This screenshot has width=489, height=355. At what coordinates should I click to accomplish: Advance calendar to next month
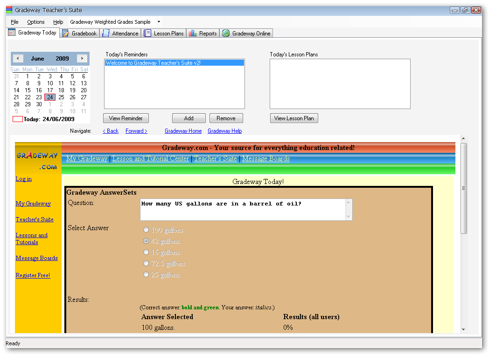point(82,58)
